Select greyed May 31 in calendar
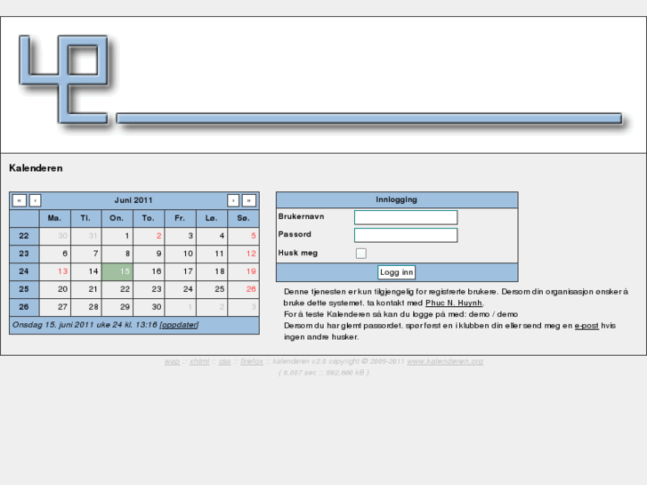 (x=86, y=236)
